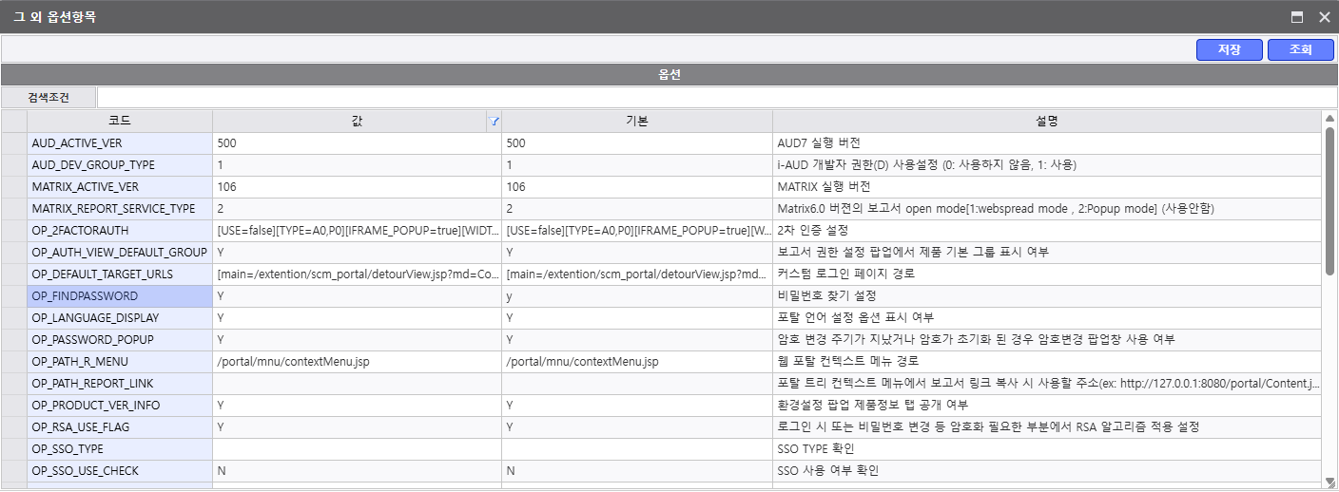The image size is (1339, 492).
Task: Click the OP_RSA_USE_FLAG code cell
Action: tap(120, 427)
